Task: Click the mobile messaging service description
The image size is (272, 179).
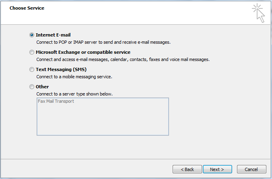Action: pos(74,77)
